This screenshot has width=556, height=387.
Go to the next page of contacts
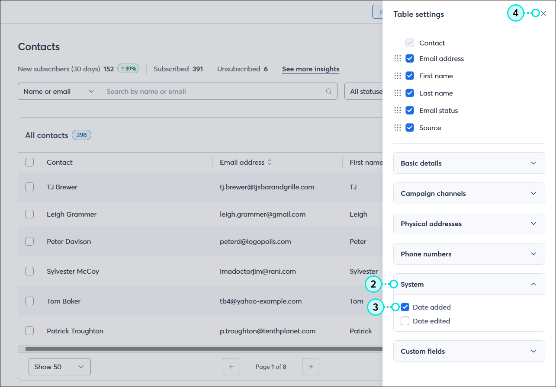click(311, 366)
